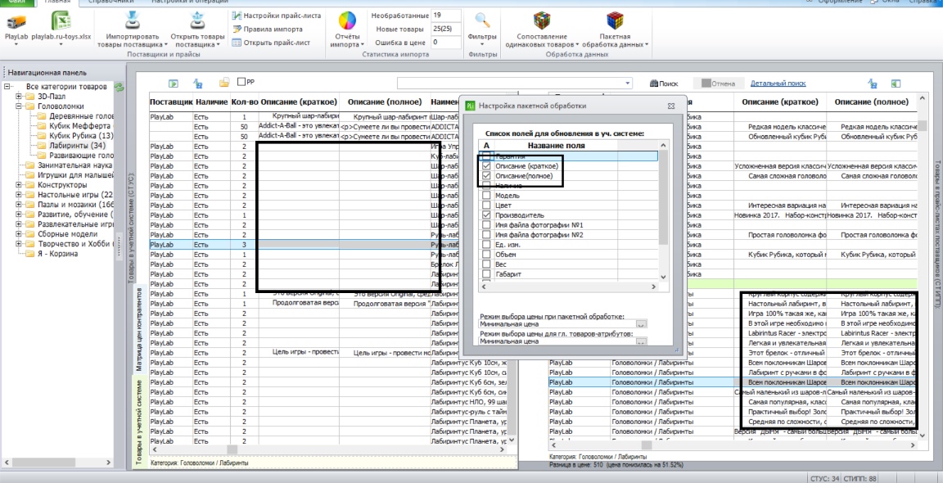Check Имя файла фотографии №1 checkbox
The image size is (943, 483).
click(x=486, y=225)
